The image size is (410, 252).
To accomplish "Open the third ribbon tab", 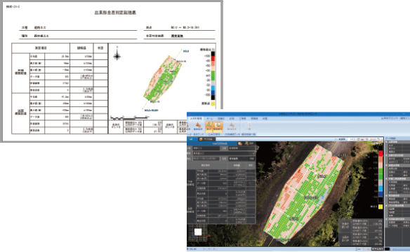I will pyautogui.click(x=221, y=118).
